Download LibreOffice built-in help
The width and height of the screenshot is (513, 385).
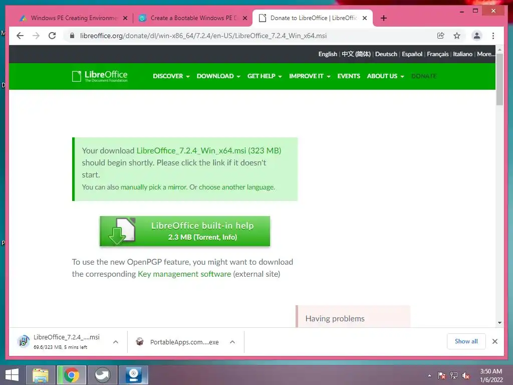(x=185, y=231)
